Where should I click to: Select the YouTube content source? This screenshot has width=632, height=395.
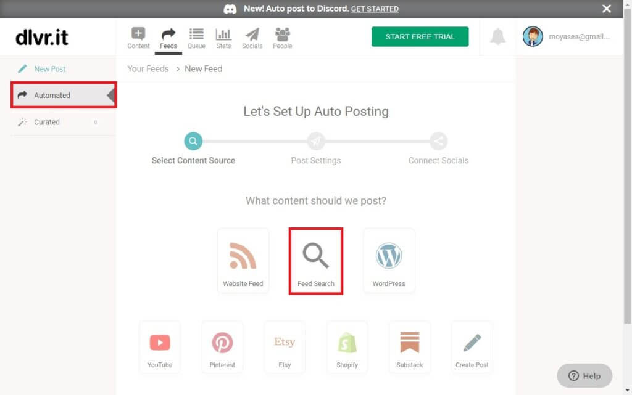point(160,346)
